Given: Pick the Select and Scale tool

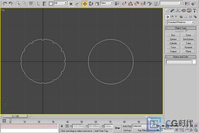Looking at the screenshot, I should coord(97,4).
